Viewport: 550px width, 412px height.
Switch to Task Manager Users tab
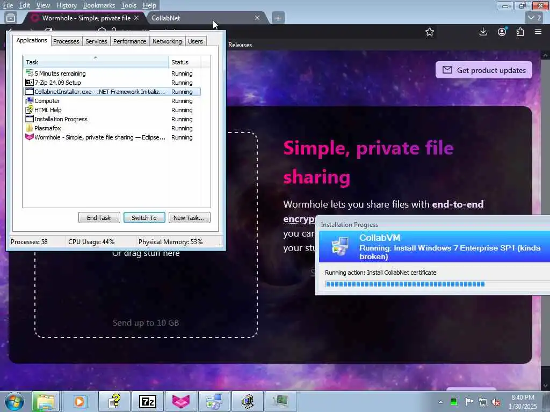tap(196, 41)
